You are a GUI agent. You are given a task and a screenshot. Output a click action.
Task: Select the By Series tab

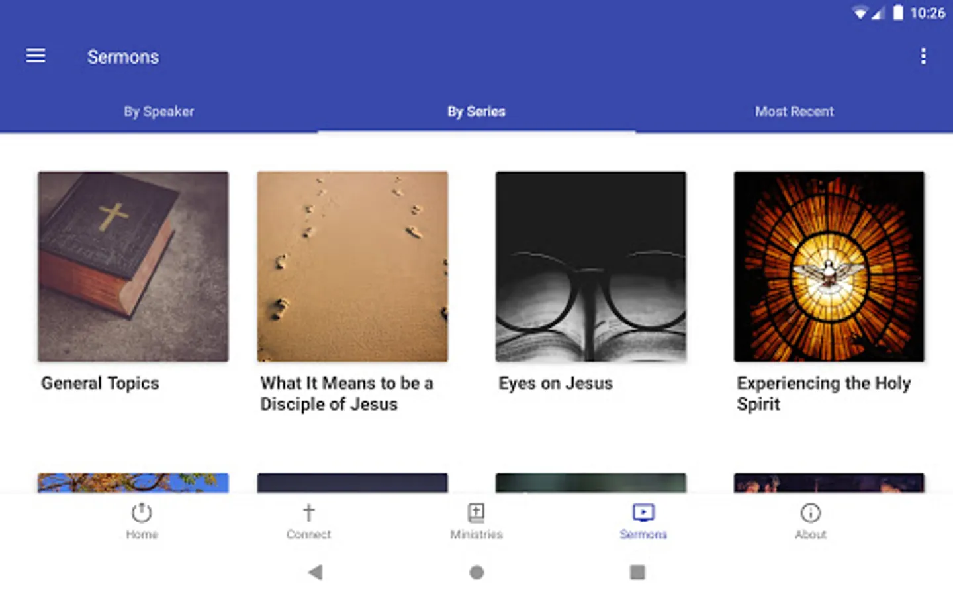coord(476,111)
